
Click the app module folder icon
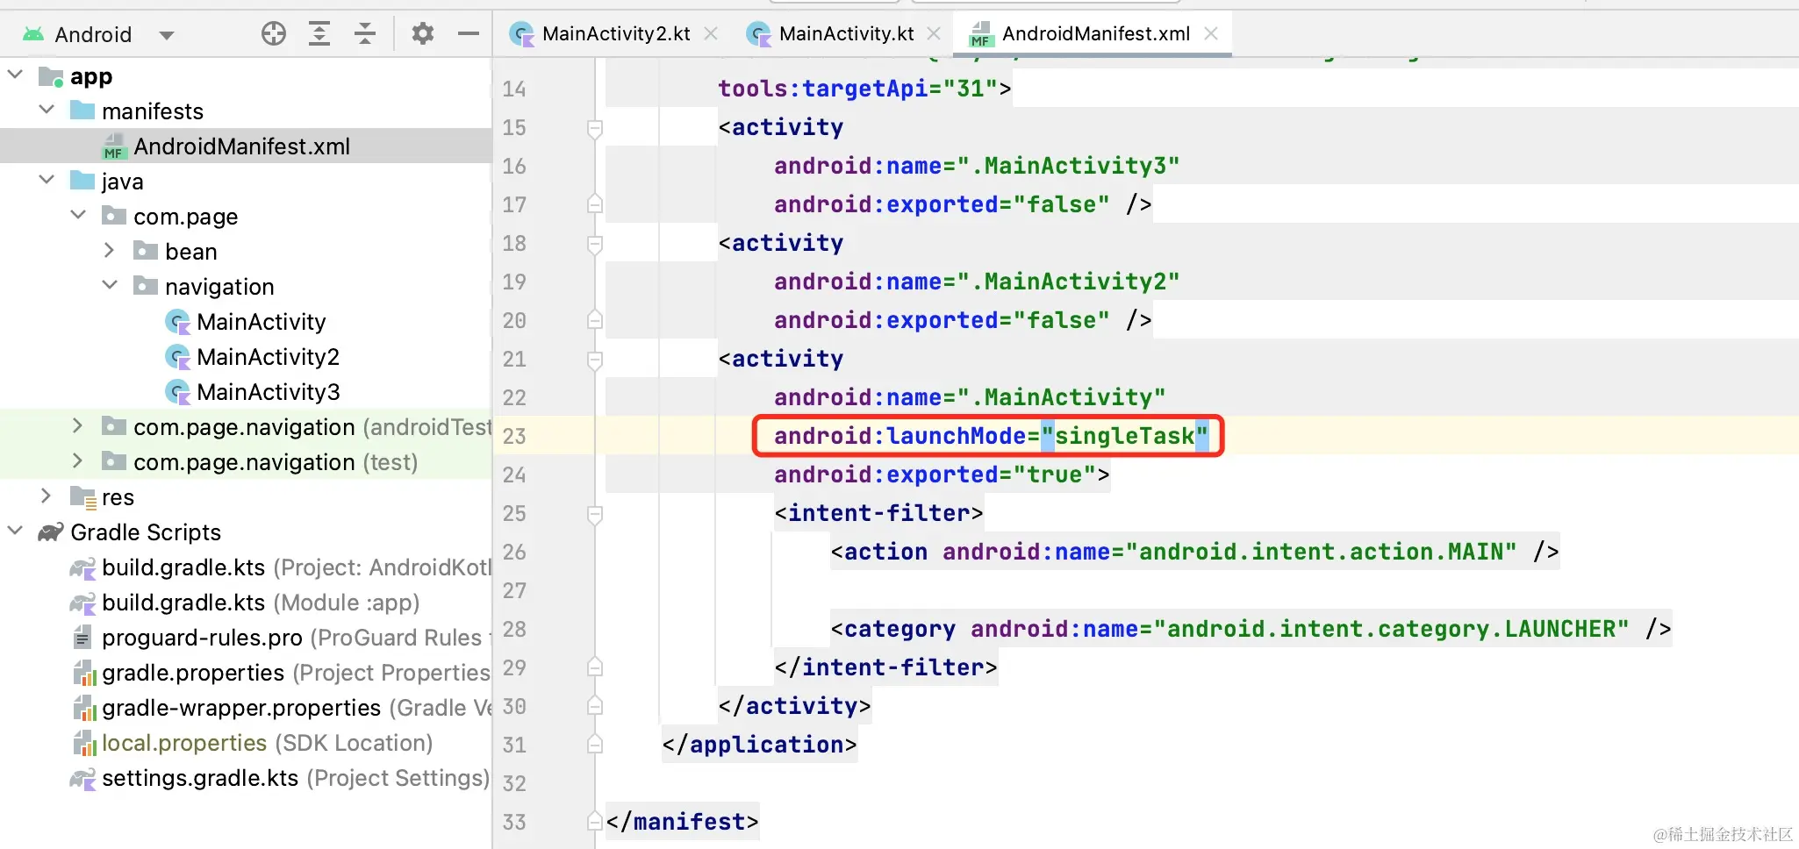pyautogui.click(x=51, y=76)
